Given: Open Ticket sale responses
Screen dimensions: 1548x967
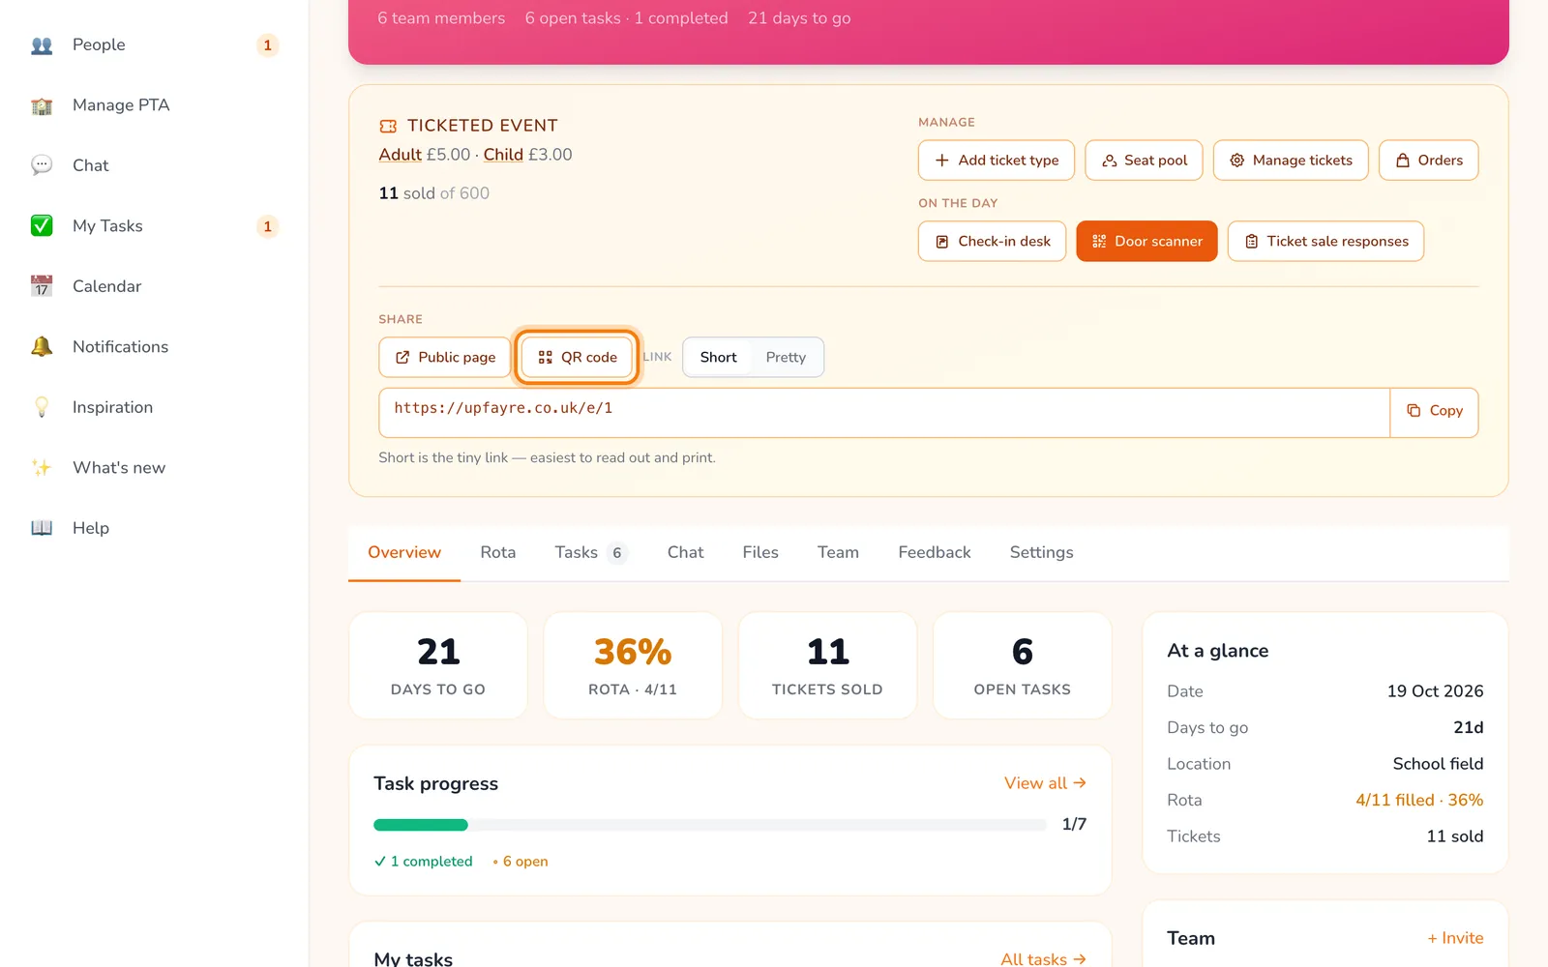Looking at the screenshot, I should point(1325,242).
